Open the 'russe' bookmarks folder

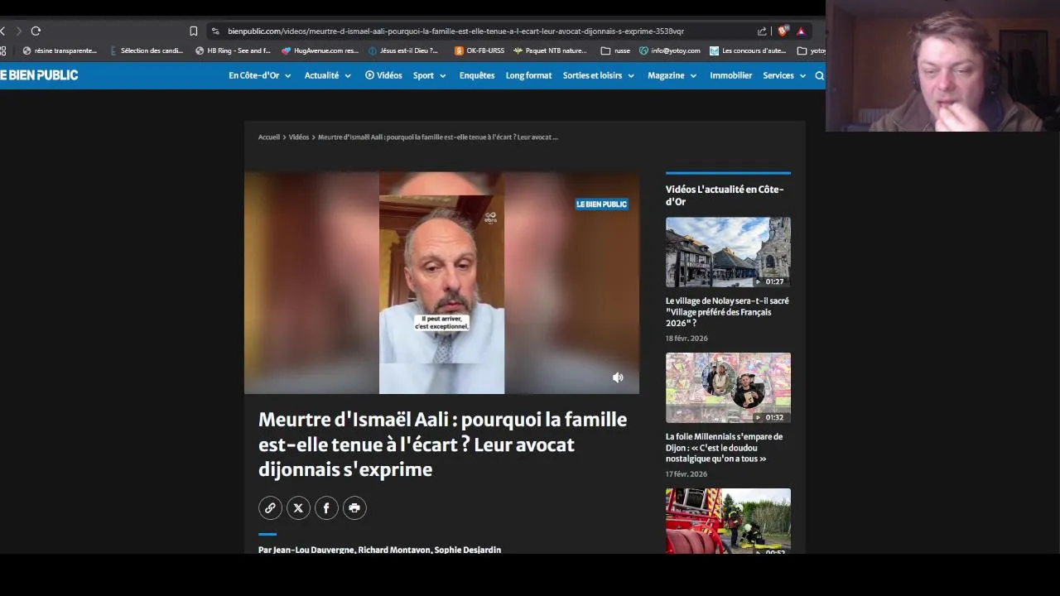(x=615, y=50)
